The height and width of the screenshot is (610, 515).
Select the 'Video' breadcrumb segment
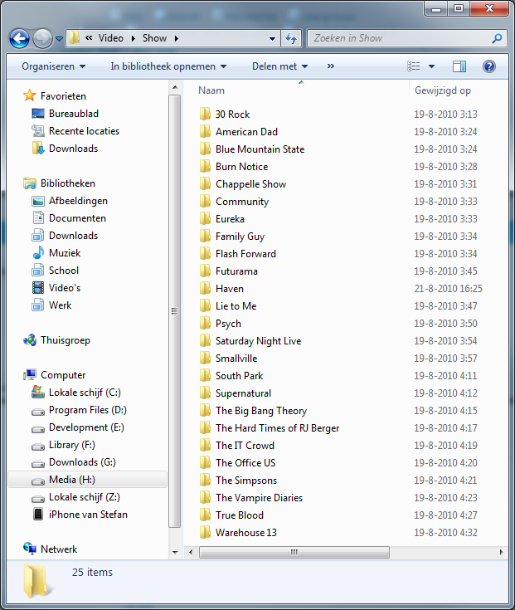(111, 38)
